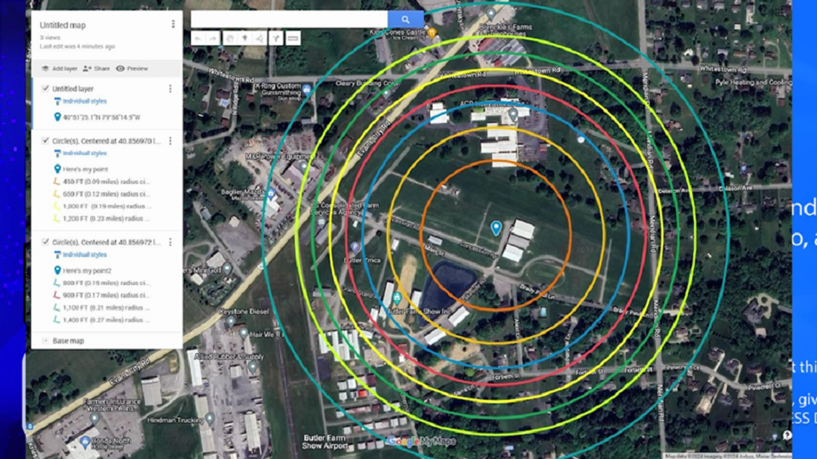Expand the Base map section
This screenshot has width=817, height=459.
(x=45, y=341)
